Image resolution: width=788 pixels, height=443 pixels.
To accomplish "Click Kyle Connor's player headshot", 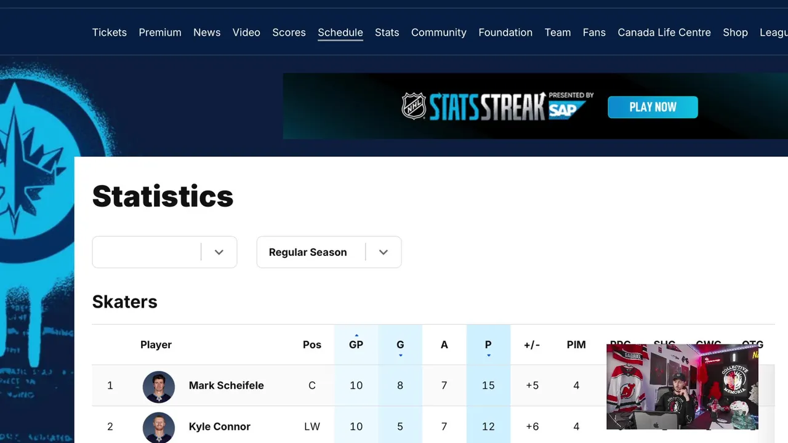I will pyautogui.click(x=159, y=426).
